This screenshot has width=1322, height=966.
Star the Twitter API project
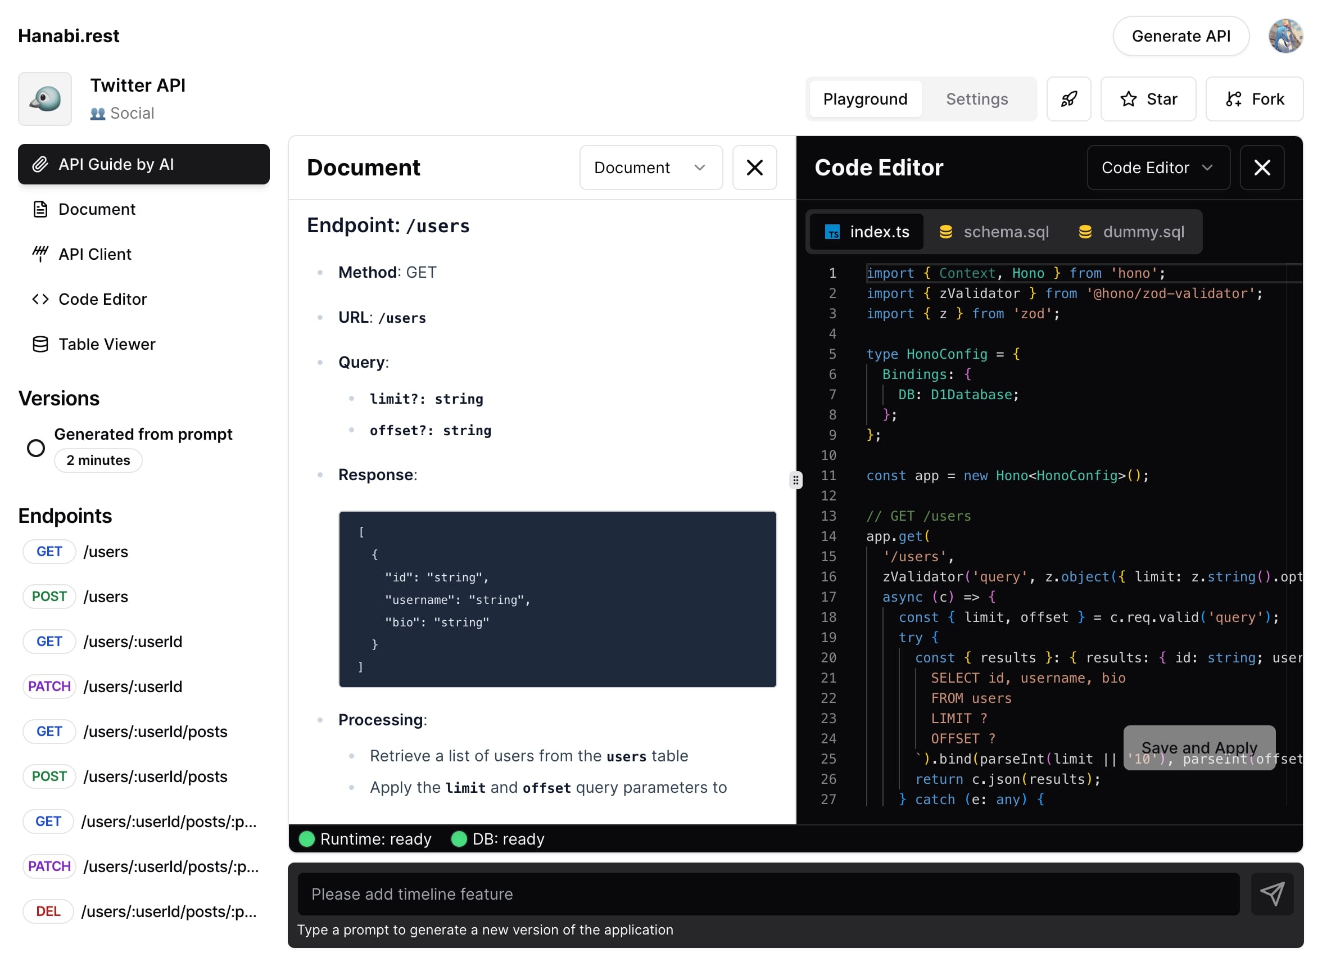tap(1148, 99)
